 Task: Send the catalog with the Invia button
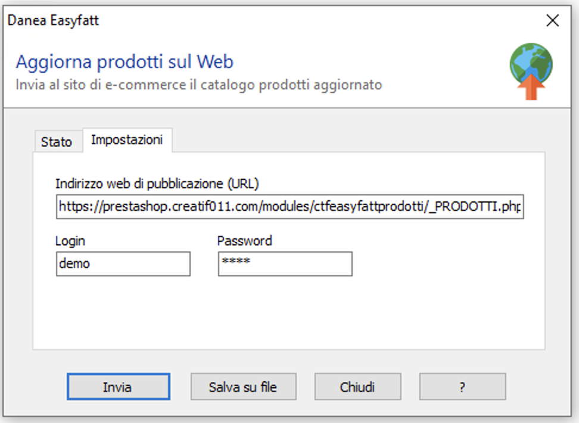[118, 387]
